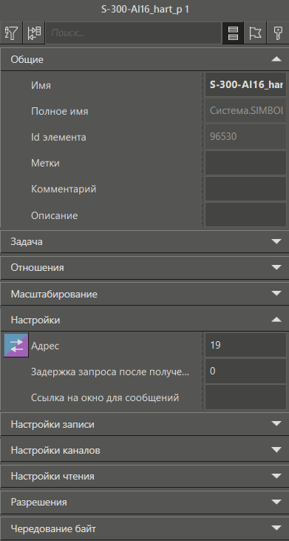Click the key icon in toolbar
This screenshot has width=289, height=541.
point(278,33)
